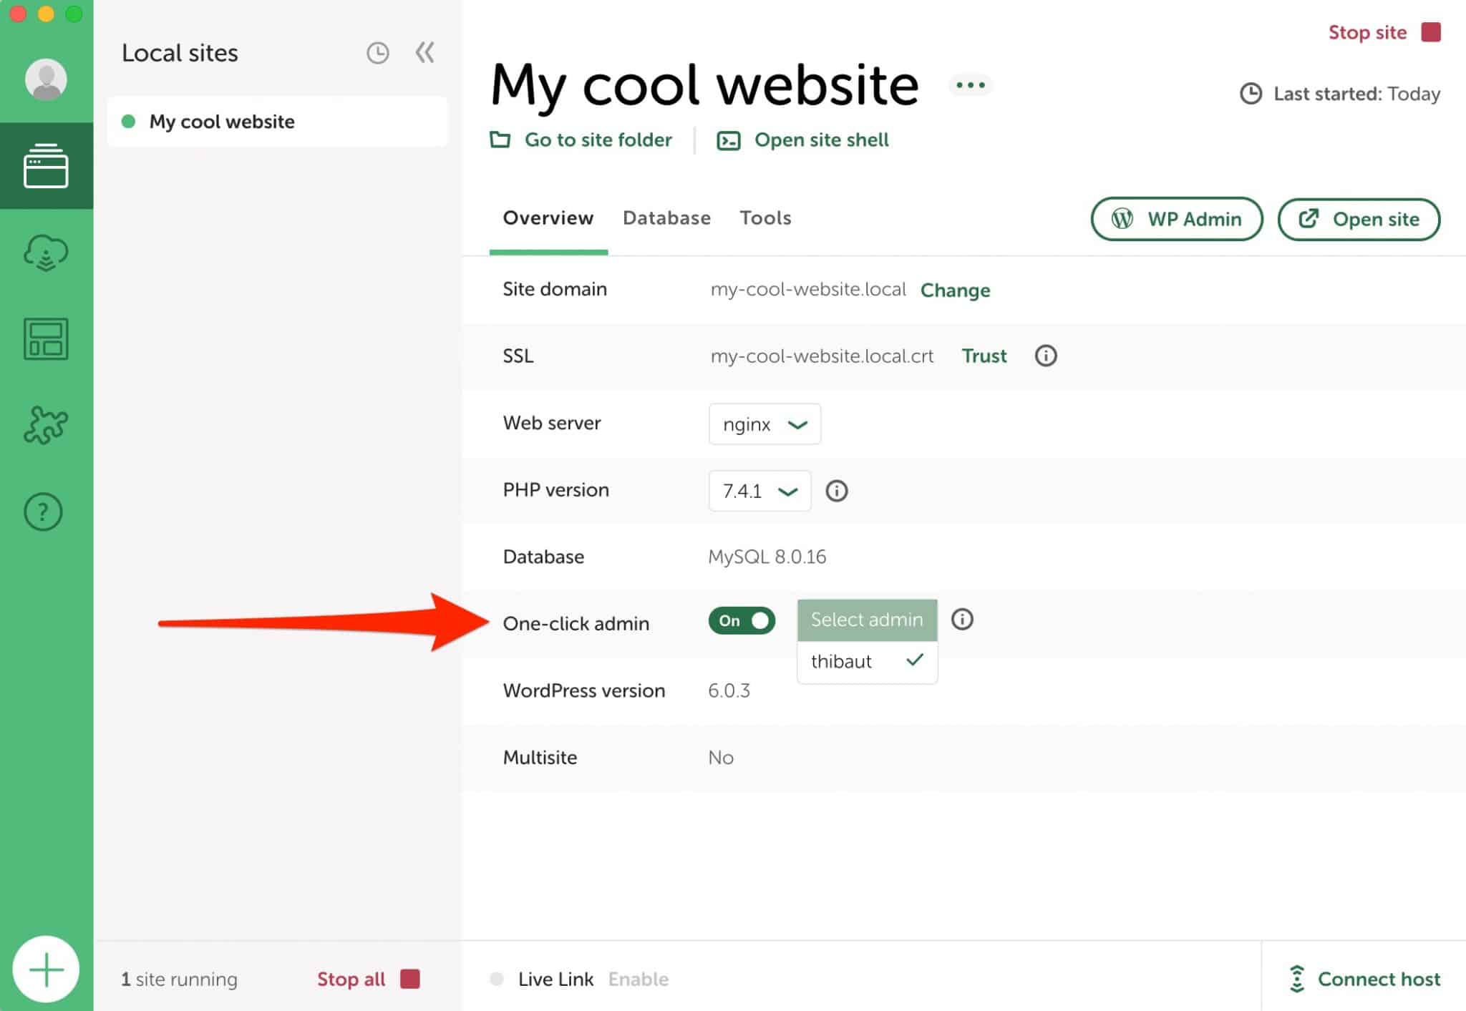Enable Live Link
Viewport: 1466px width, 1011px height.
point(638,979)
